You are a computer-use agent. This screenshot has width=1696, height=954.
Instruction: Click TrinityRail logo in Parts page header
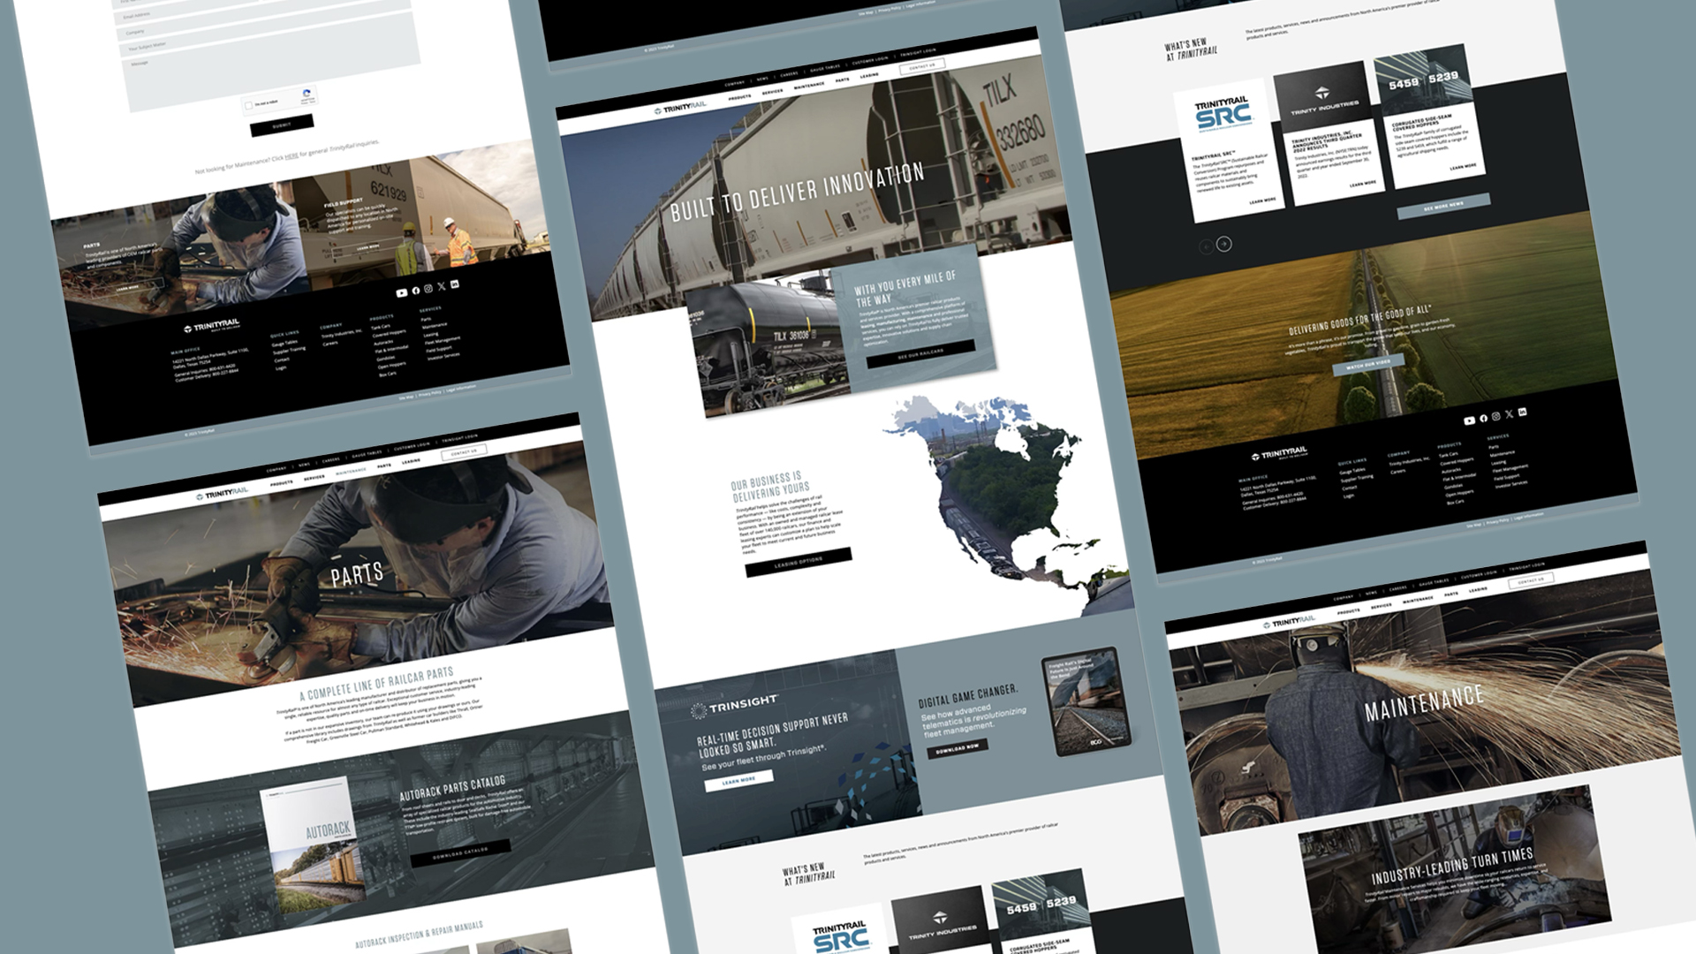click(222, 494)
